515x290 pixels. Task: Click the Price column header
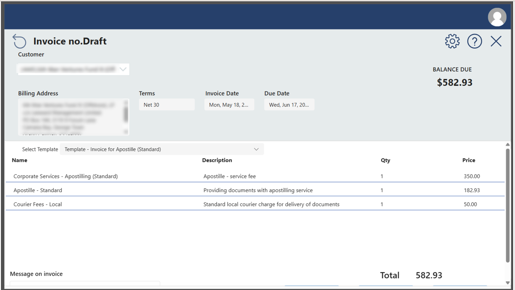(x=469, y=160)
